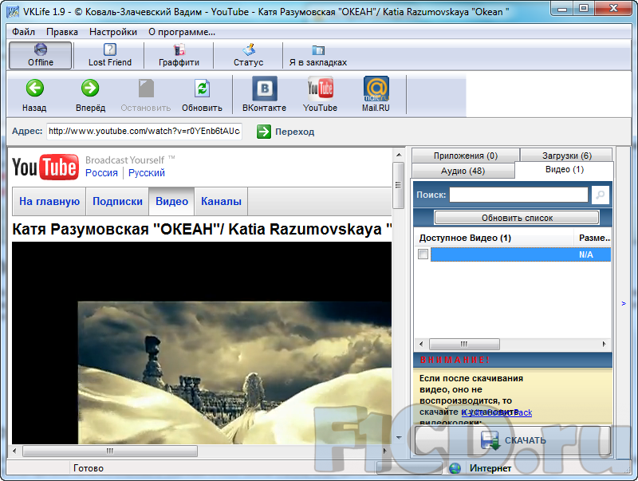Open the Статус tool
The width and height of the screenshot is (638, 481).
click(x=248, y=55)
